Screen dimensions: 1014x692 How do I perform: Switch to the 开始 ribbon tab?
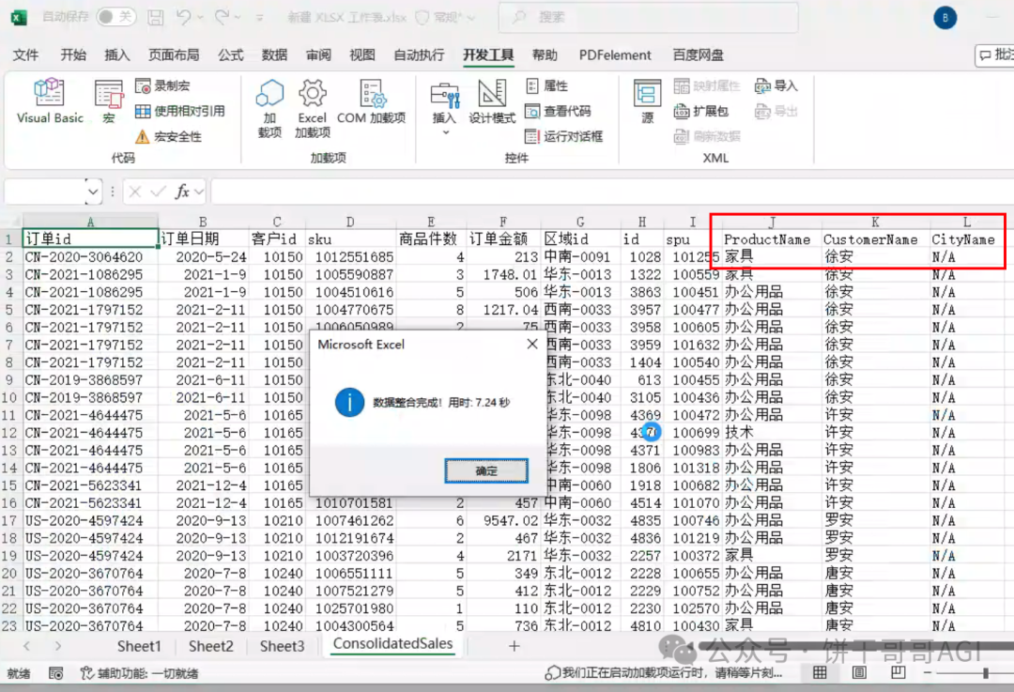73,55
